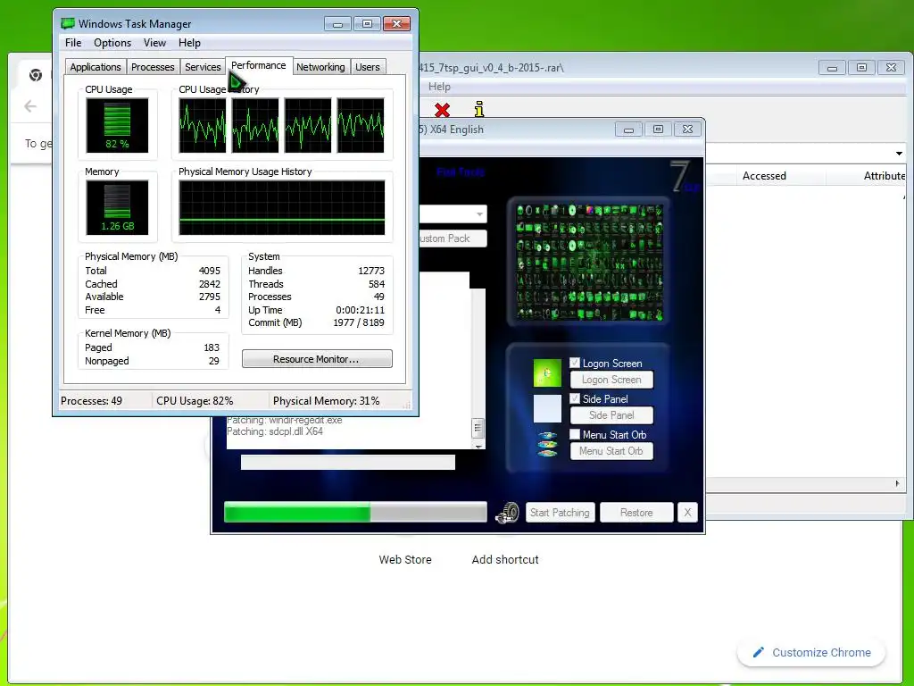Open the Help menu in the archive window
Screen dimensions: 914x686
pos(439,87)
